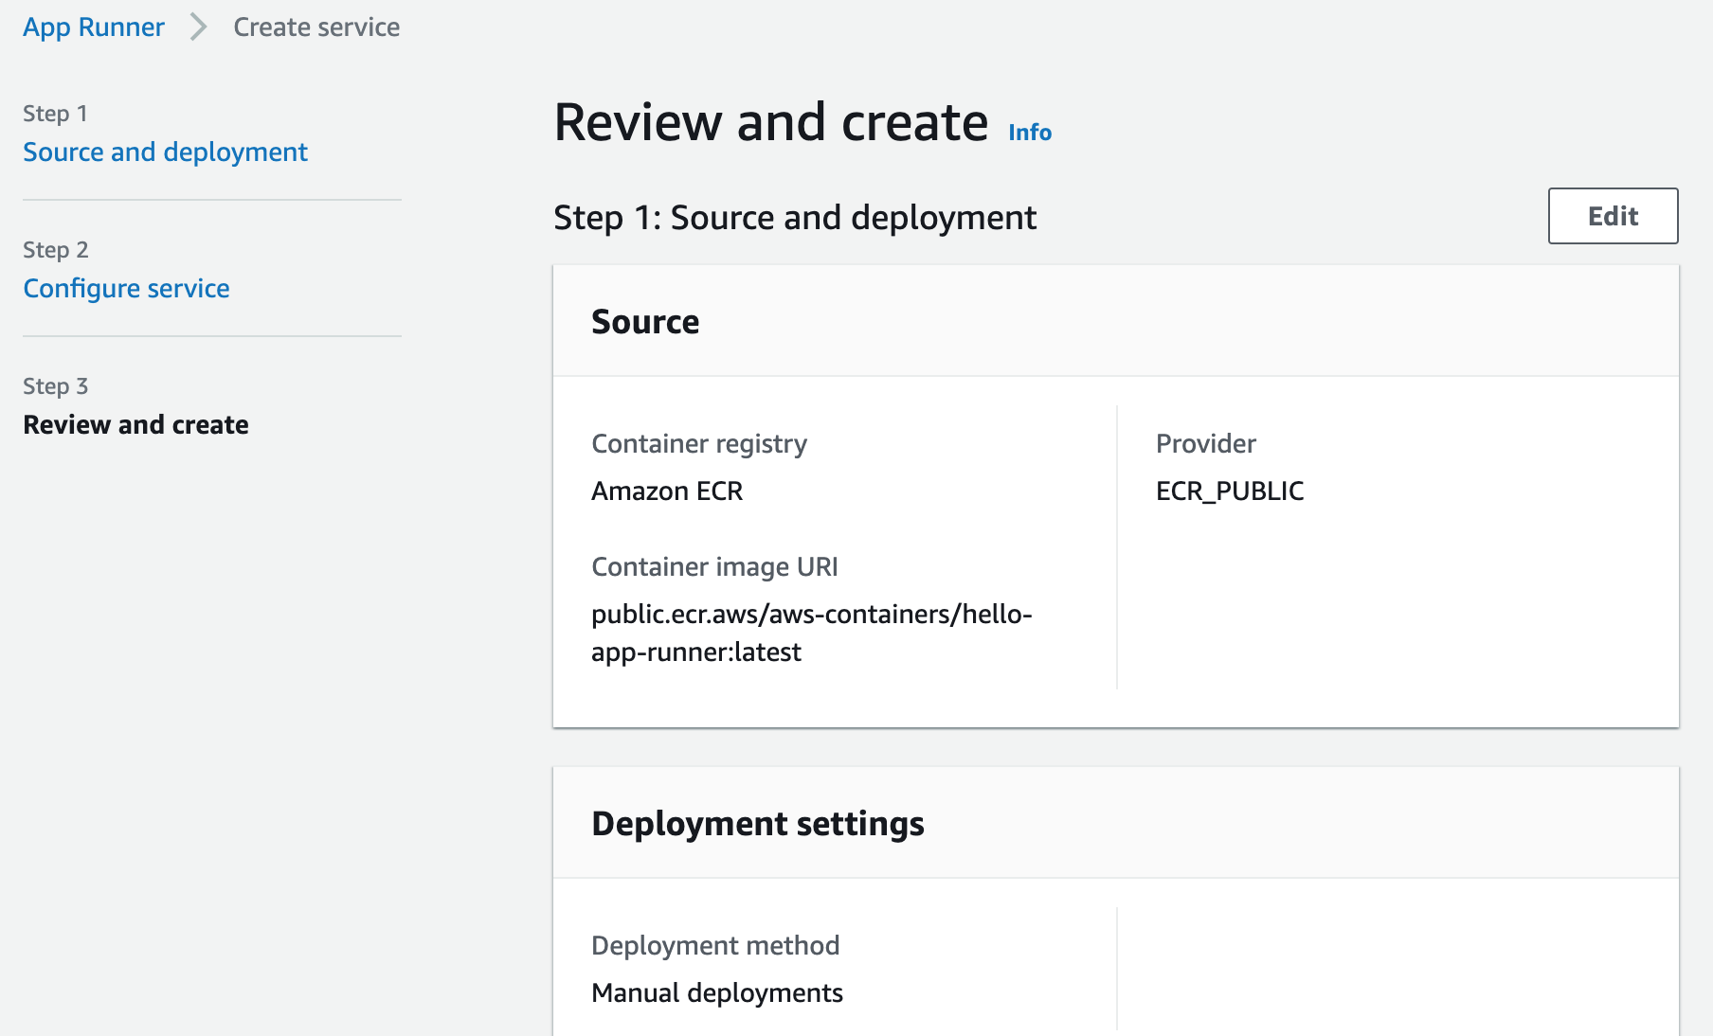Screen dimensions: 1713x1036
Task: Click the Manual deployments value
Action: pos(716,993)
